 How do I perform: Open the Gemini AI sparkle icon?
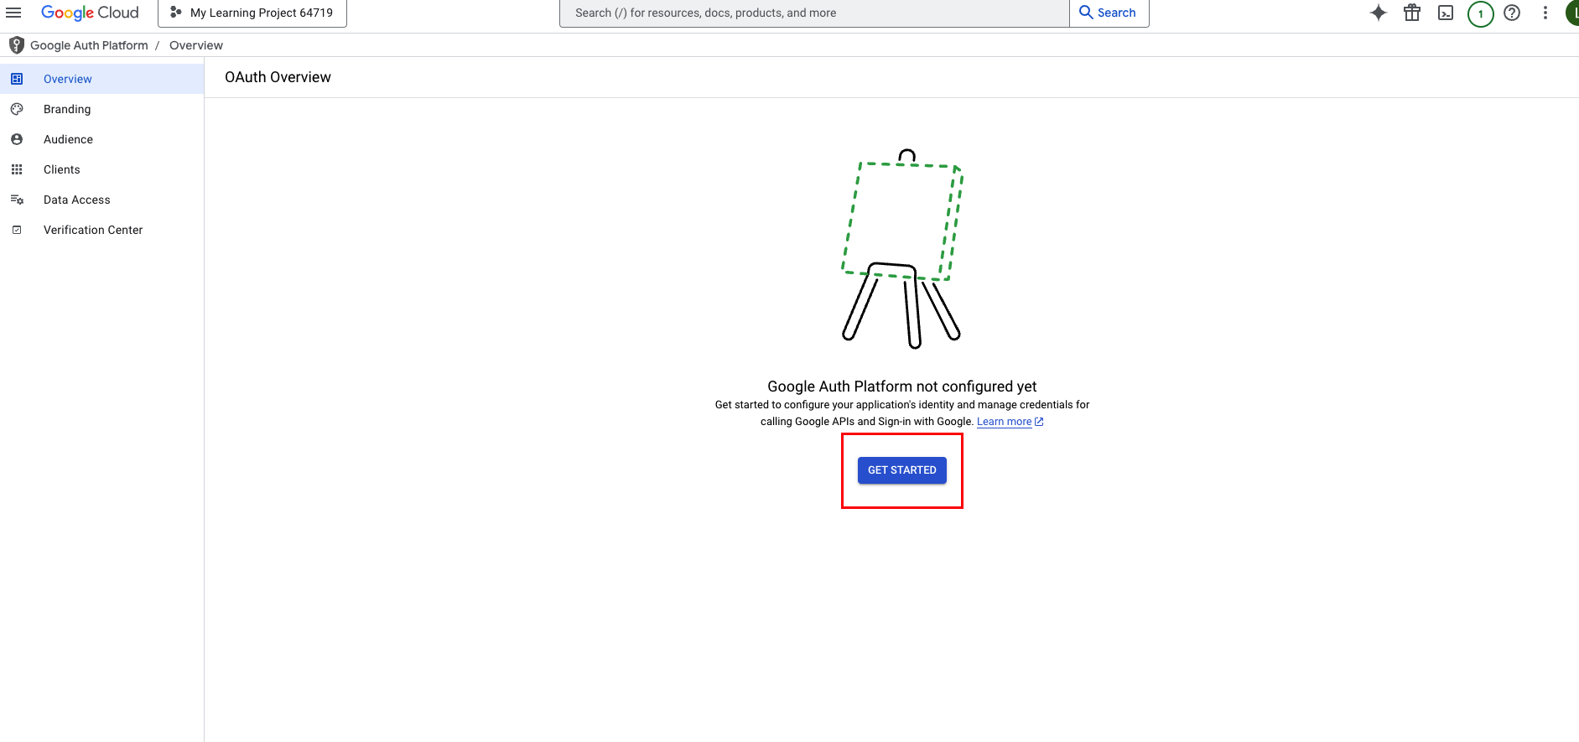click(x=1379, y=13)
